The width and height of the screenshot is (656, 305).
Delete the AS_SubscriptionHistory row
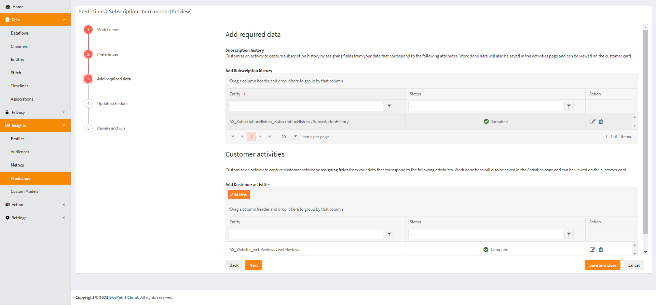(x=601, y=121)
